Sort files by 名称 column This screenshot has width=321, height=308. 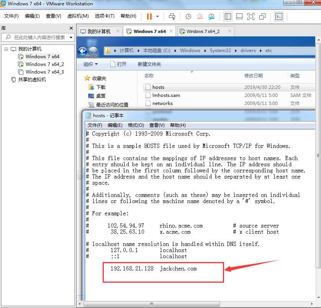click(149, 76)
